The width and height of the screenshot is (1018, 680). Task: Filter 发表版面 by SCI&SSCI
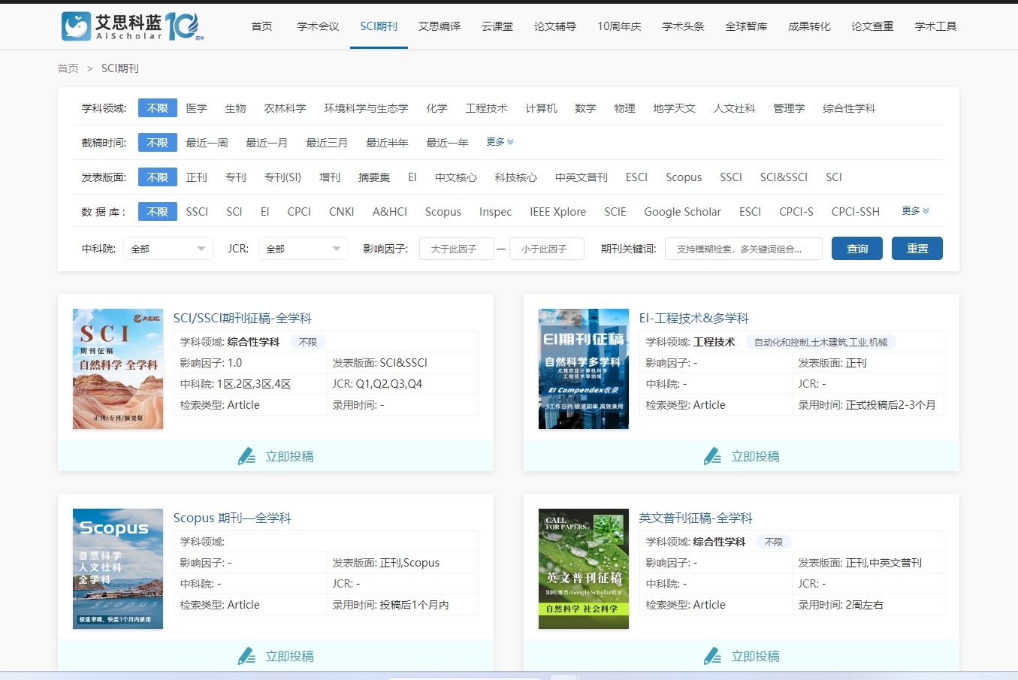point(784,177)
